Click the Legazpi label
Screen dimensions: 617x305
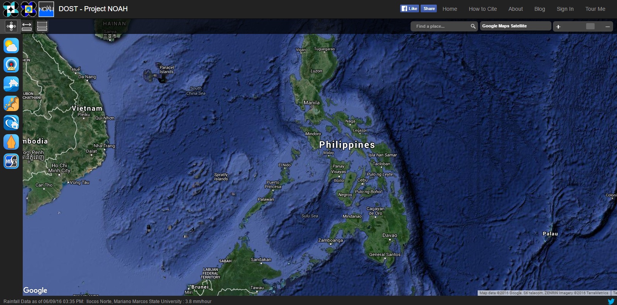[360, 130]
